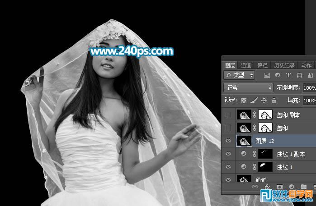316x206 pixels.
Task: Filter layers by smart object icon
Action: [x=310, y=75]
